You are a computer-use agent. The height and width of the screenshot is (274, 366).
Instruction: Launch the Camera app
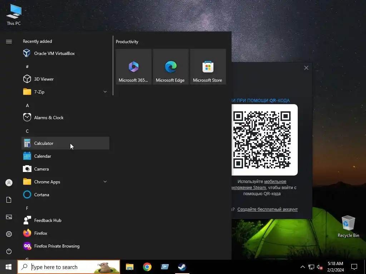click(x=65, y=169)
